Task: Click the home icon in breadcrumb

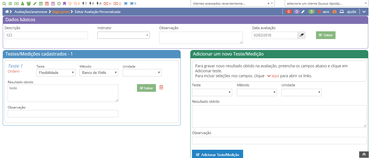Action: (x=7, y=12)
